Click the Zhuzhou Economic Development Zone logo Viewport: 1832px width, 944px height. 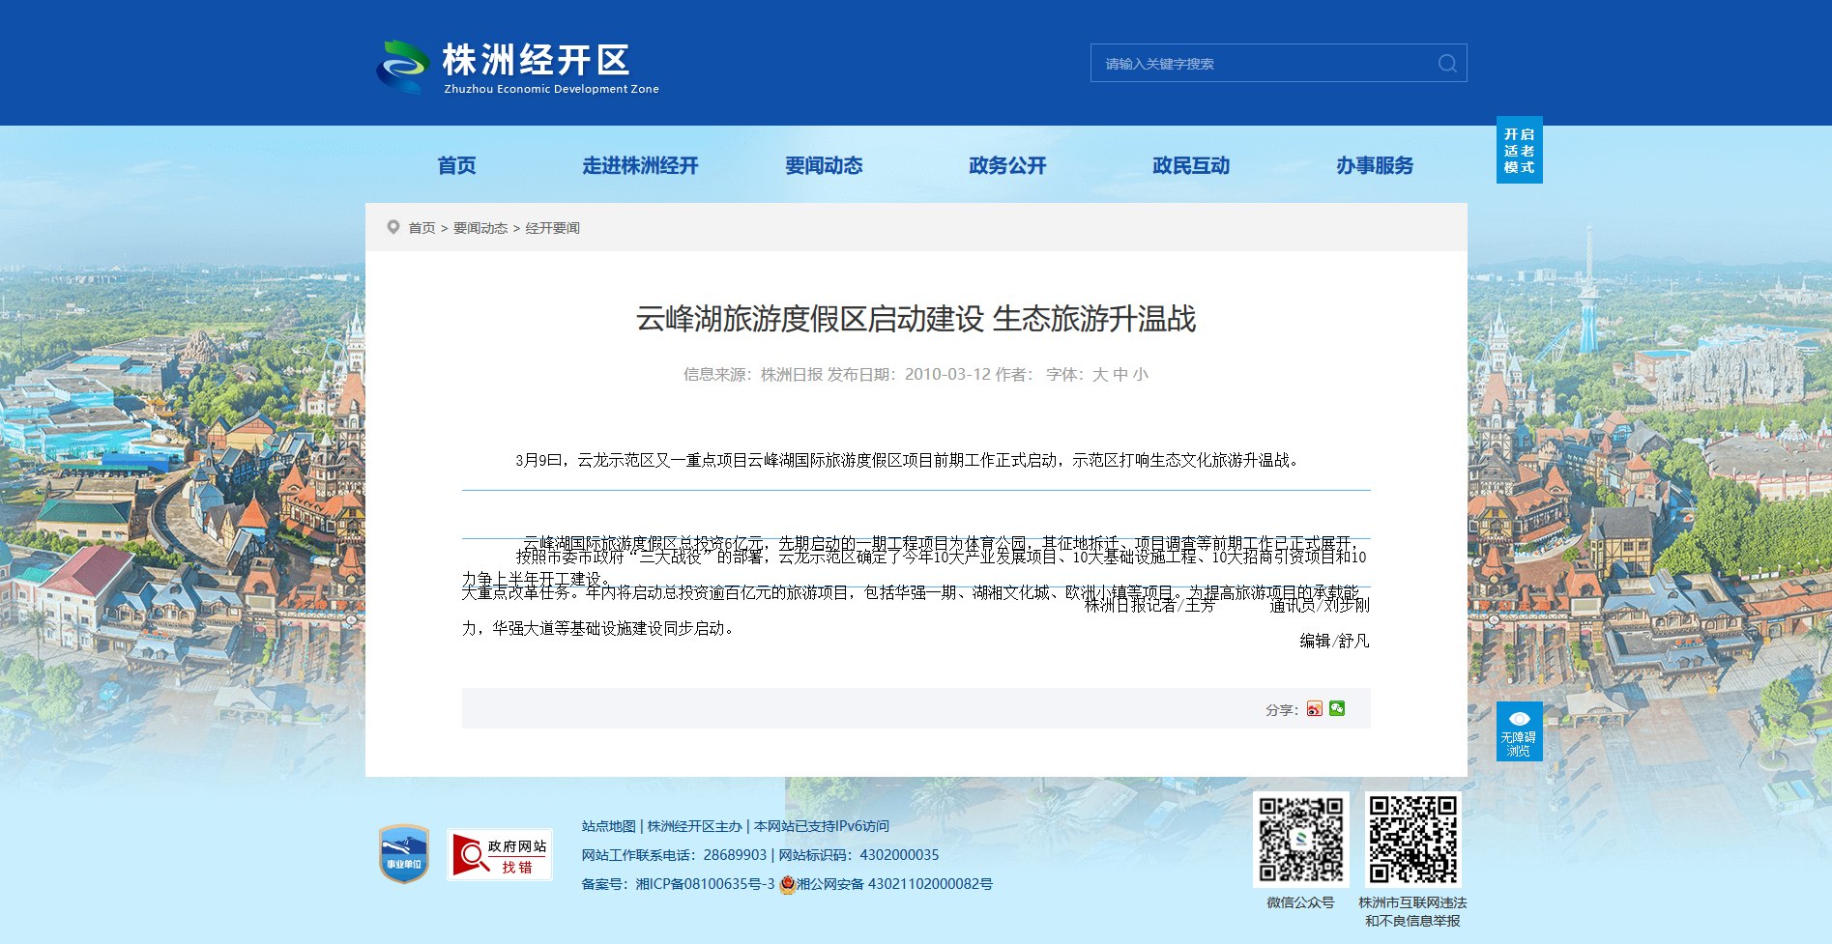coord(517,67)
